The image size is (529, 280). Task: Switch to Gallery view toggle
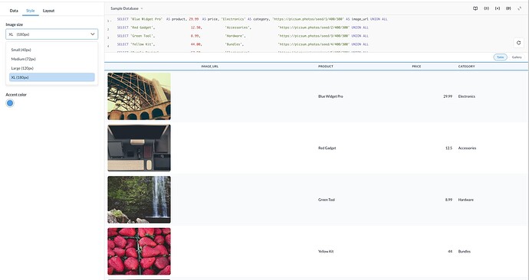pos(517,57)
